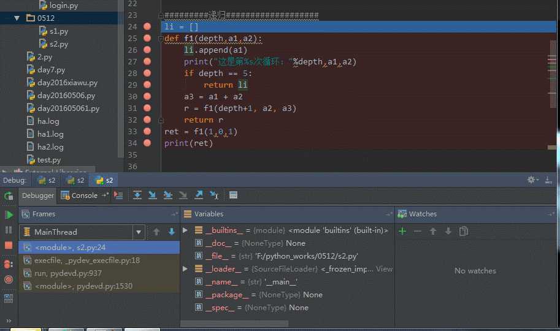Run to cursor
Image resolution: width=560 pixels, height=331 pixels.
pyautogui.click(x=214, y=195)
